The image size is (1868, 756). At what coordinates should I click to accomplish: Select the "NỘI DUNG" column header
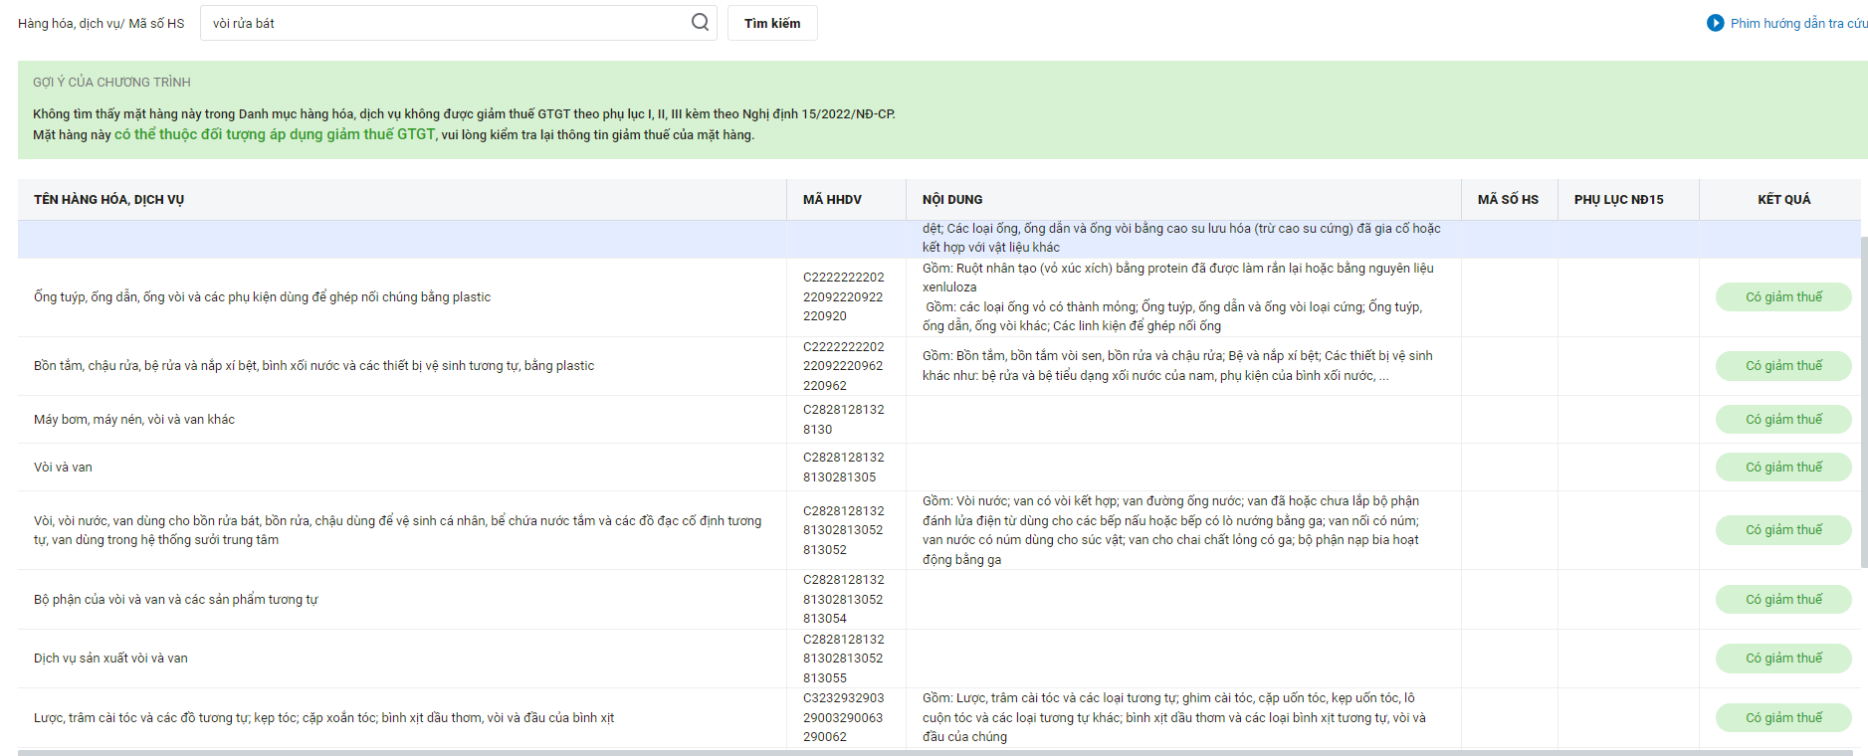[952, 200]
